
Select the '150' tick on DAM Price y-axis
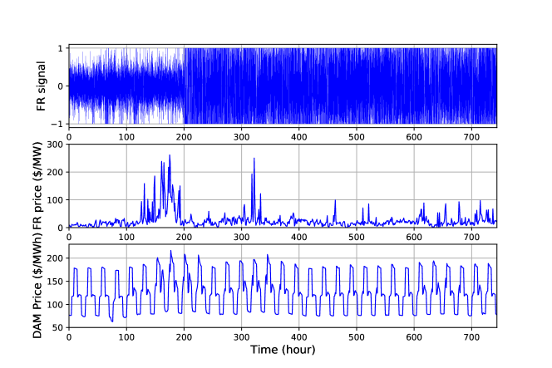(x=55, y=282)
